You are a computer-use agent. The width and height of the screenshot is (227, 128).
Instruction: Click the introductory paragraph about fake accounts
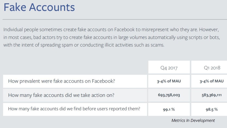tap(112, 37)
